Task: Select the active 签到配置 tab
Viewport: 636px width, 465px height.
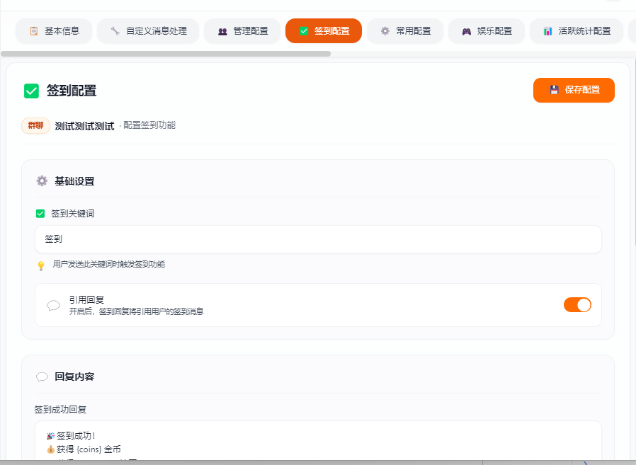Action: click(x=324, y=31)
